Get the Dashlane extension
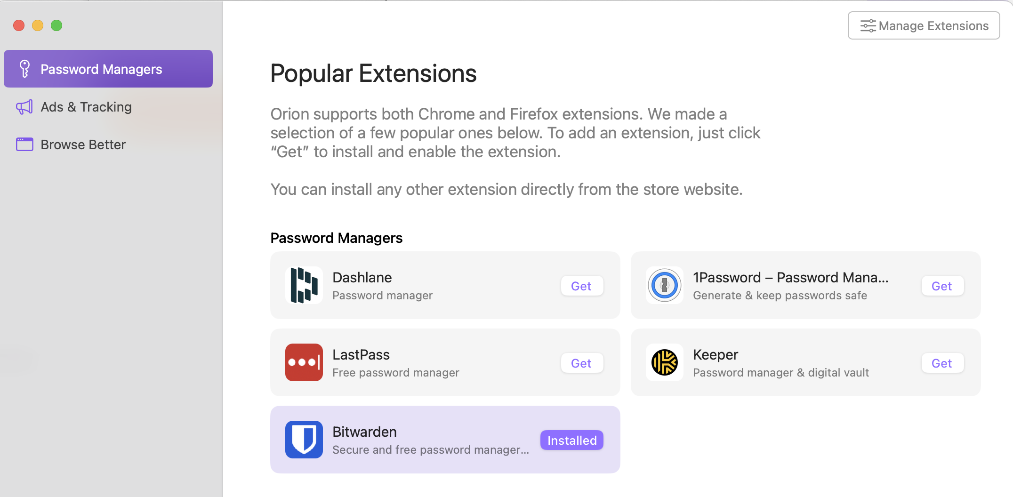The image size is (1013, 497). point(581,286)
